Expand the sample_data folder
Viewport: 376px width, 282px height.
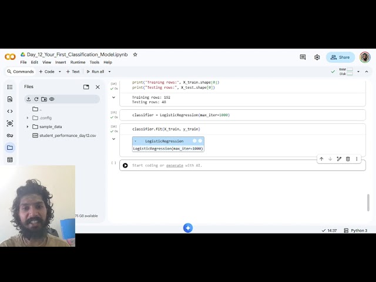pos(28,127)
